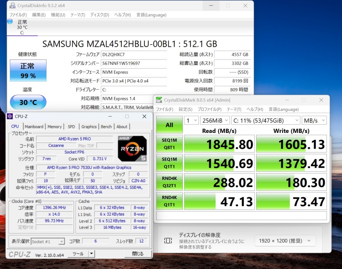The width and height of the screenshot is (342, 269).
Task: Switch to the Mainboard tab in CPU-Z
Action: [34, 127]
